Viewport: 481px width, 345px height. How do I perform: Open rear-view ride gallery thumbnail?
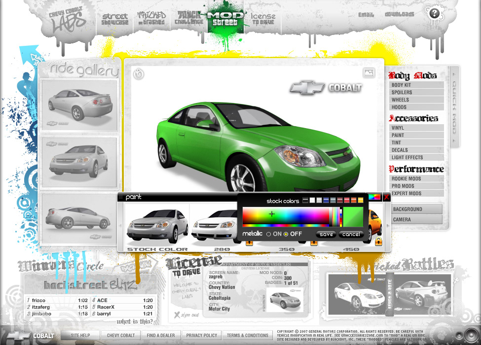(x=79, y=105)
